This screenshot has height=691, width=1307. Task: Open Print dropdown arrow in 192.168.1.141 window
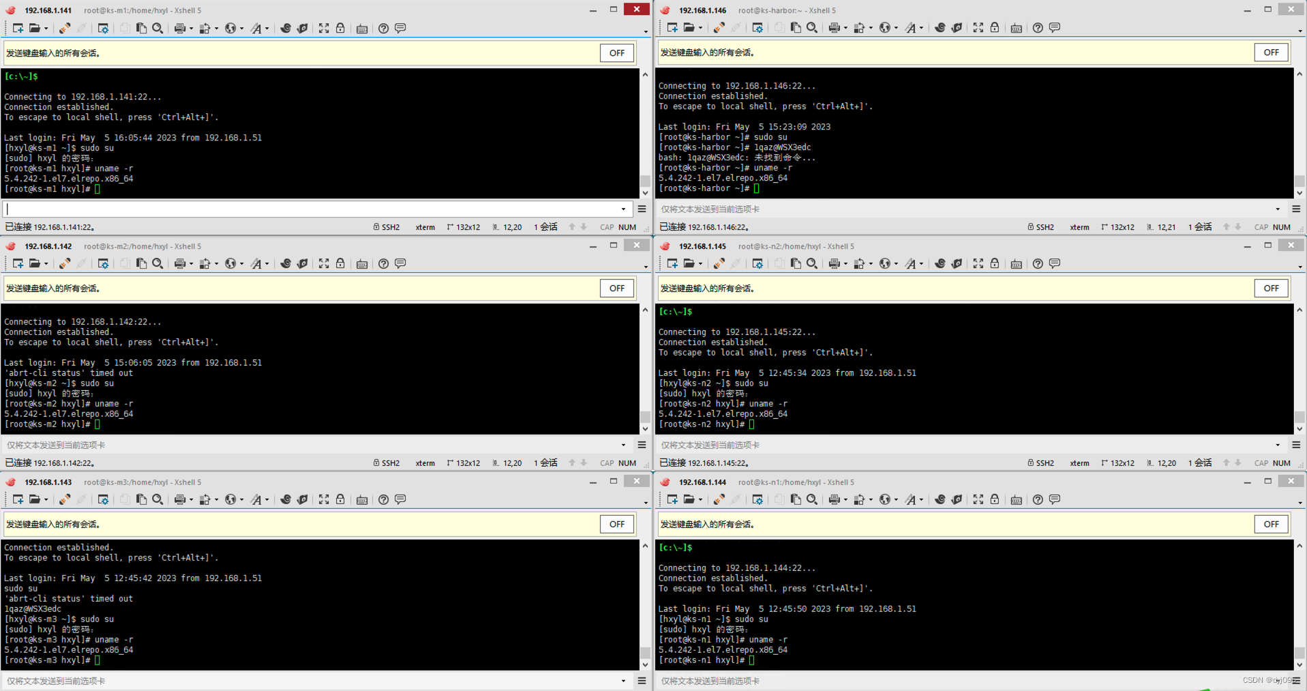pos(191,29)
